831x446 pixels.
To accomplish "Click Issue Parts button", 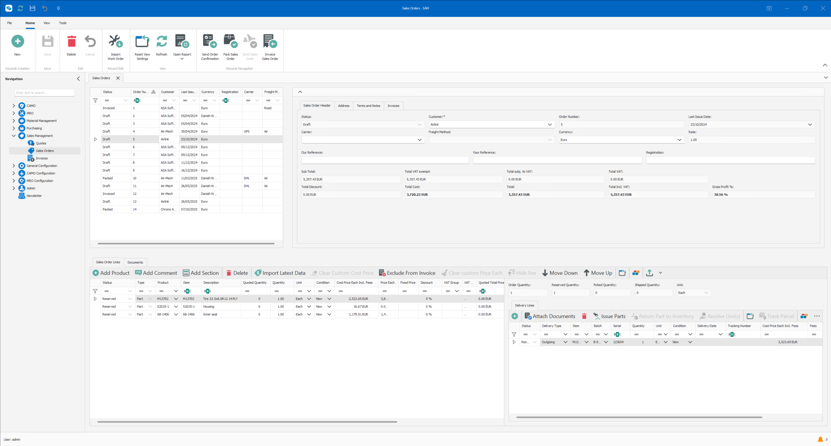I will [x=609, y=316].
